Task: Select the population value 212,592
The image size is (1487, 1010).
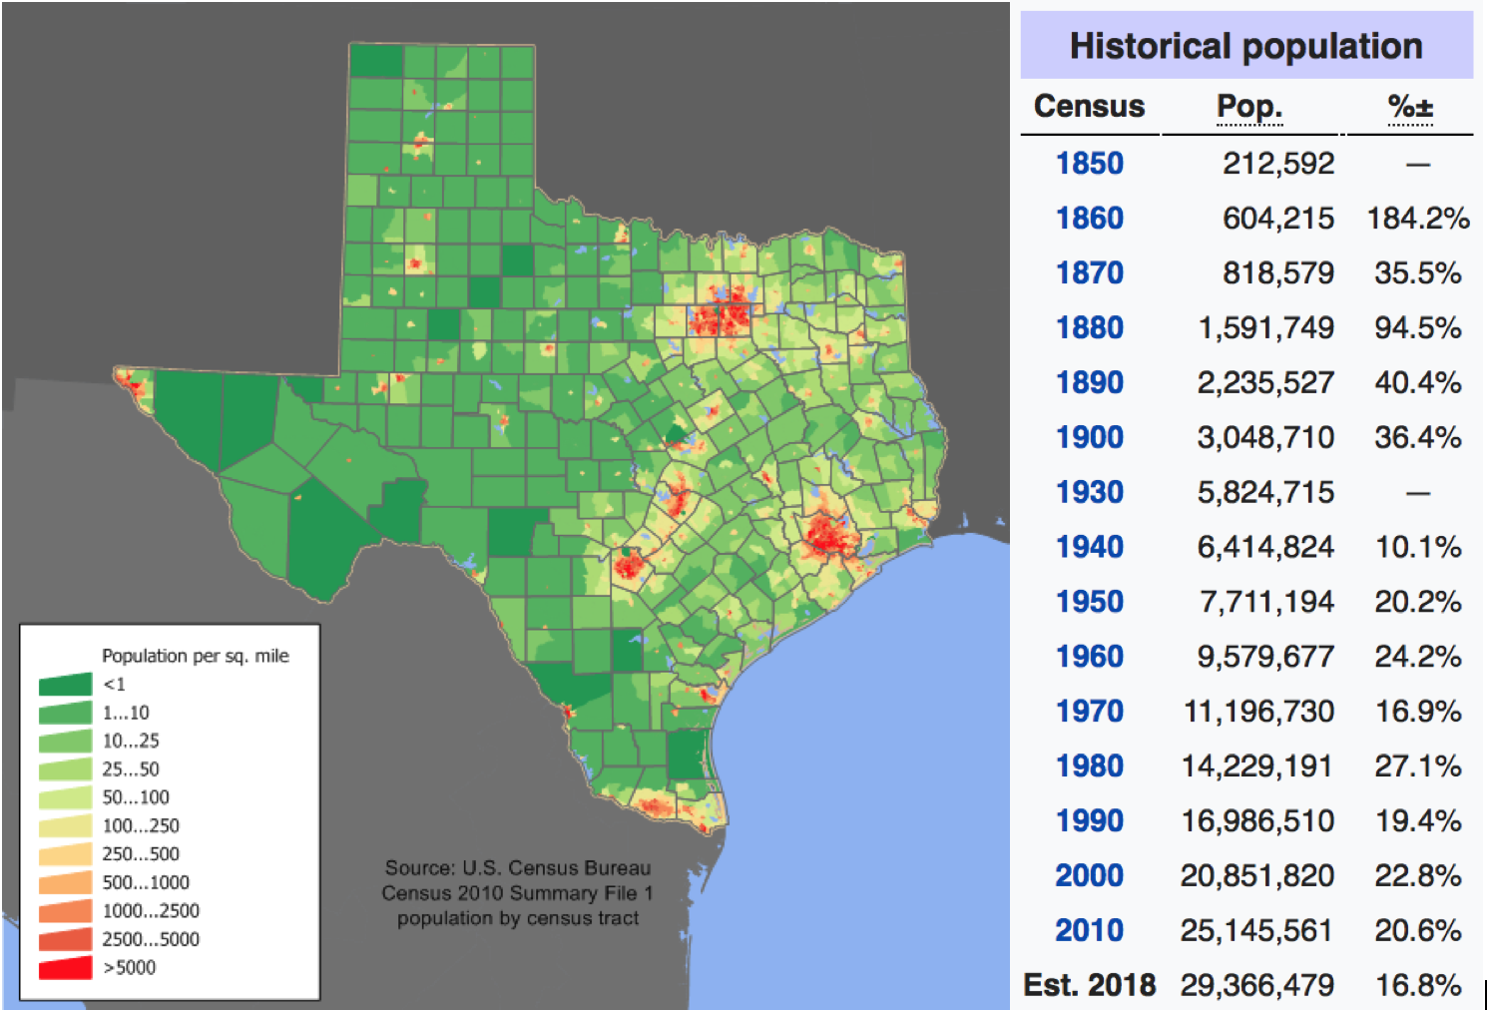Action: (x=1278, y=164)
